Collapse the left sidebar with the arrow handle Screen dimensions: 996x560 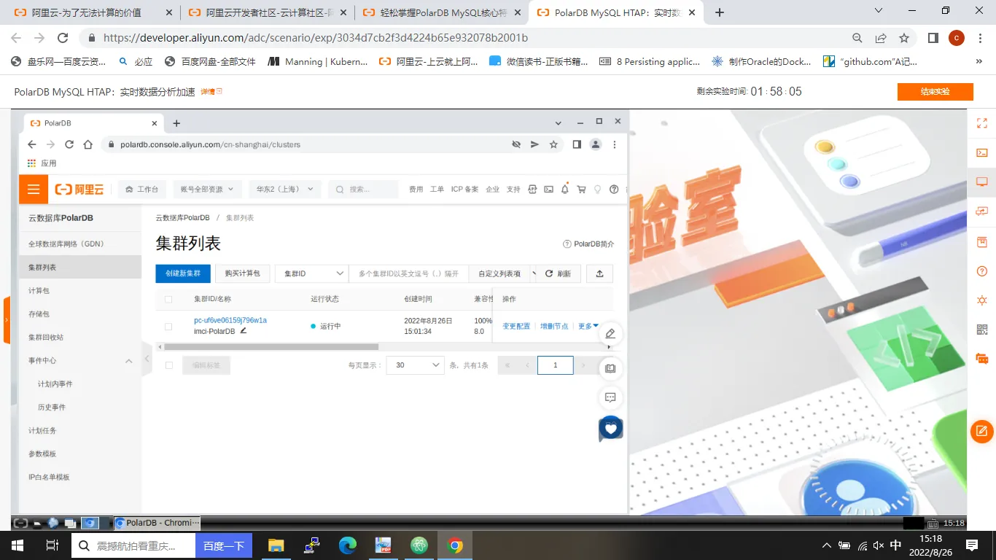(x=147, y=359)
